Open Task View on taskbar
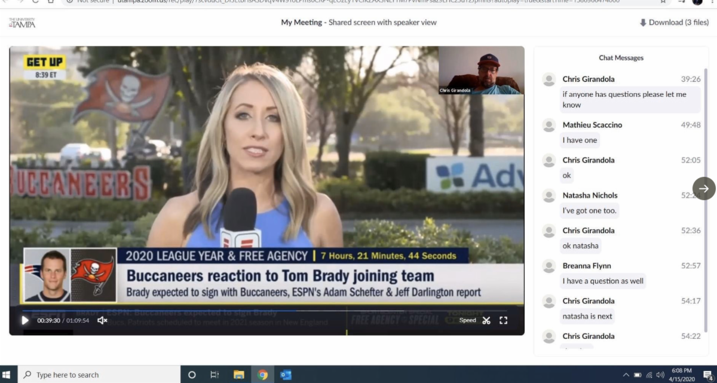Viewport: 717px width, 383px height. [215, 375]
